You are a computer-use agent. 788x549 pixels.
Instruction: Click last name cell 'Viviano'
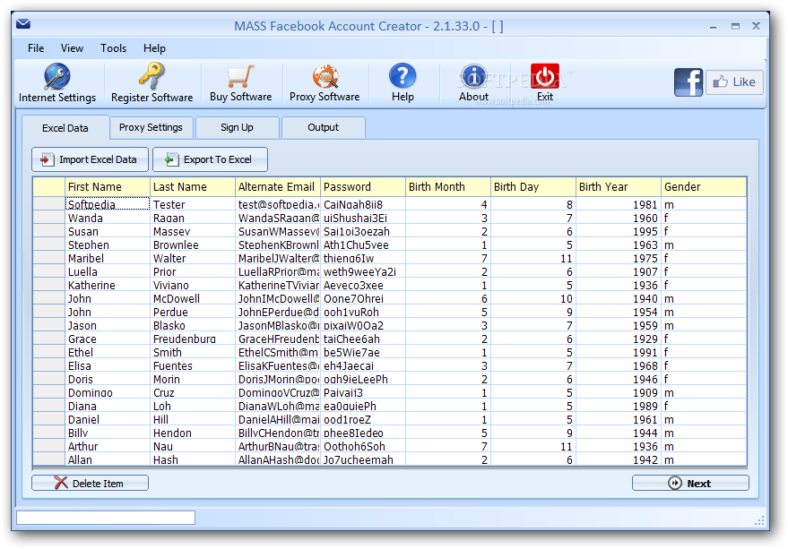tap(193, 286)
